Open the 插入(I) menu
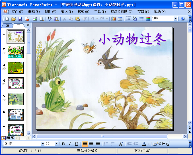193x155 pixels. 67,12
